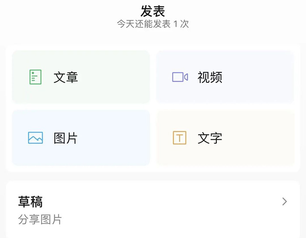Tap the green article document icon

(x=35, y=77)
